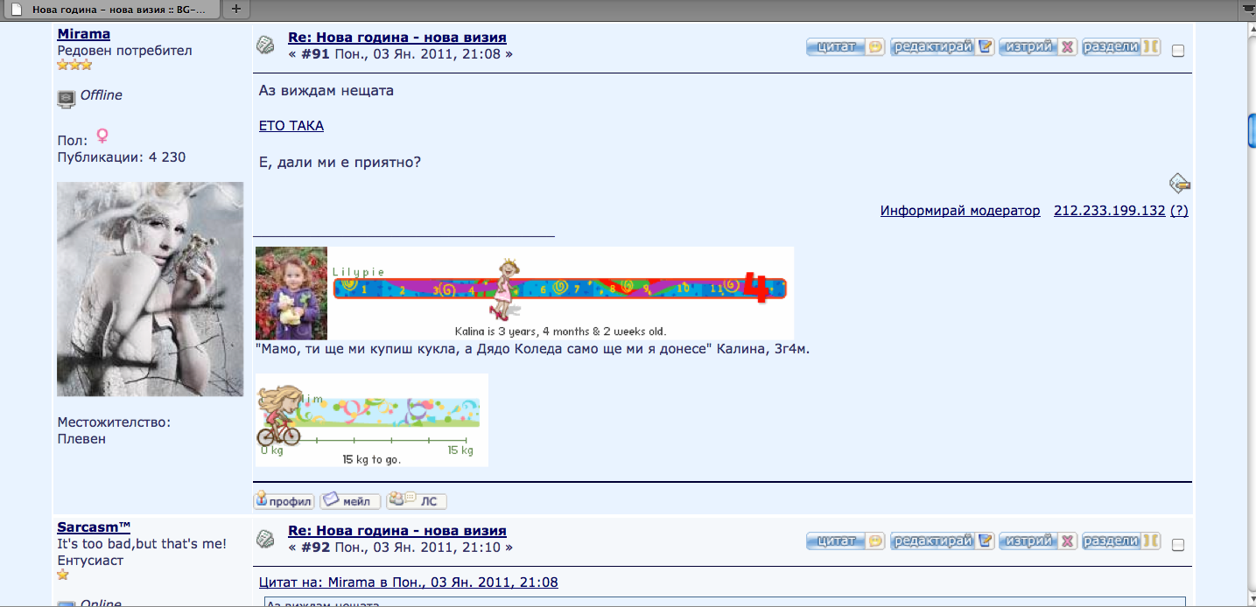Tick the checkbox for post #91
The image size is (1256, 607).
point(1178,51)
